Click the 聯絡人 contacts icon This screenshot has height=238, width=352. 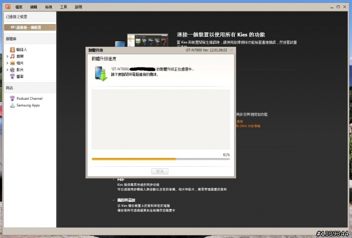[x=12, y=49]
